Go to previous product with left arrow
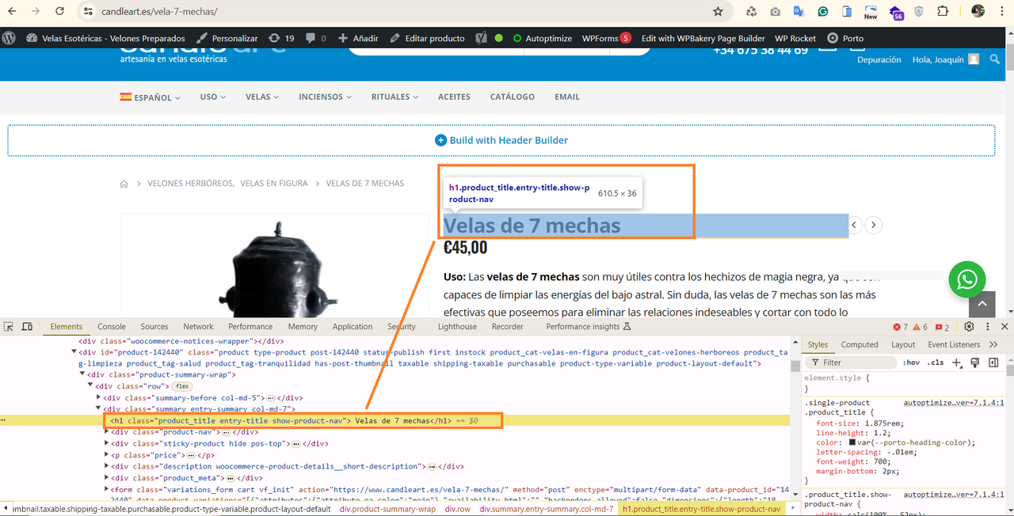Screen dimensions: 1014x516 855,225
